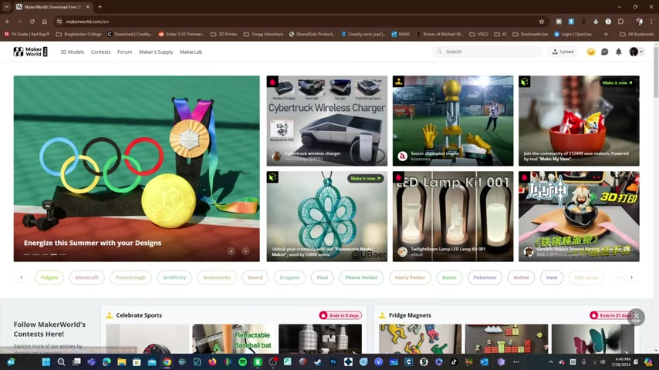Open Chrome three-dot menu
659x370 pixels.
[x=651, y=22]
